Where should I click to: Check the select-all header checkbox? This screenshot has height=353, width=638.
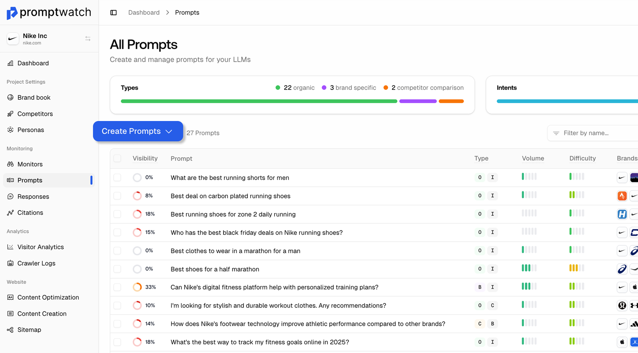pyautogui.click(x=117, y=158)
